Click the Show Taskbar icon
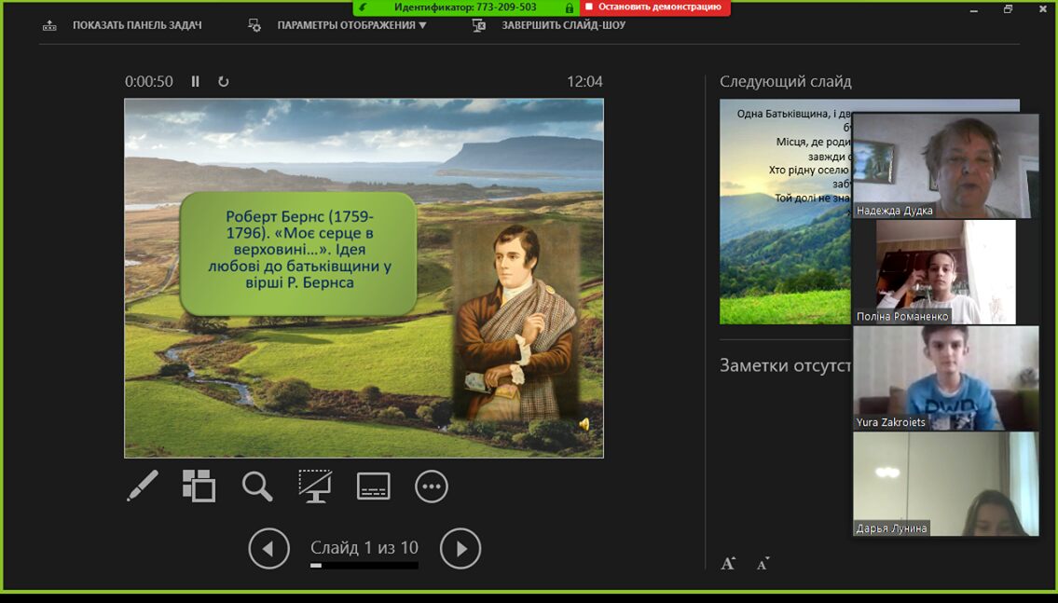Screen dimensions: 1058x603 click(x=50, y=26)
